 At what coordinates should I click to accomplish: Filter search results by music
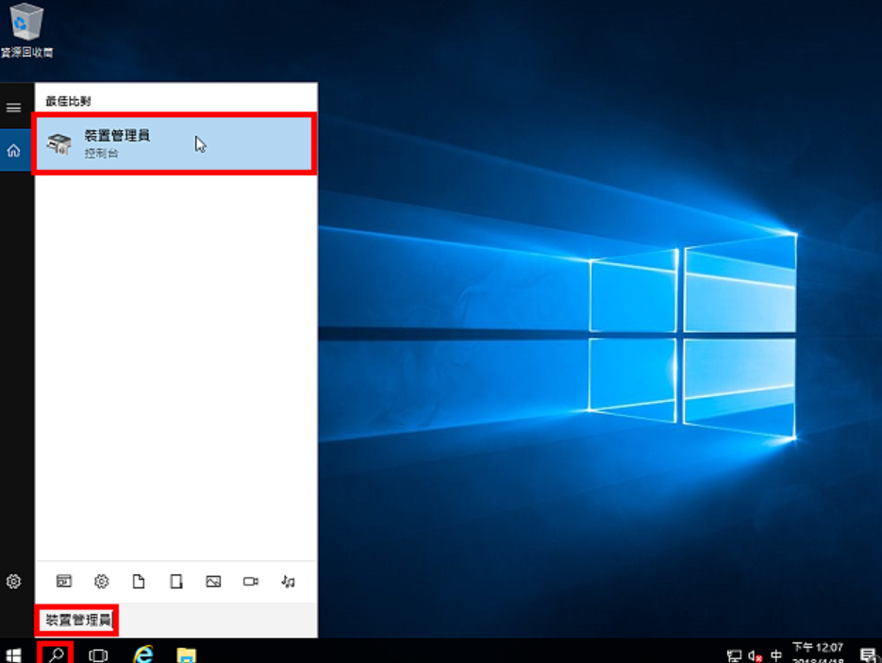288,581
